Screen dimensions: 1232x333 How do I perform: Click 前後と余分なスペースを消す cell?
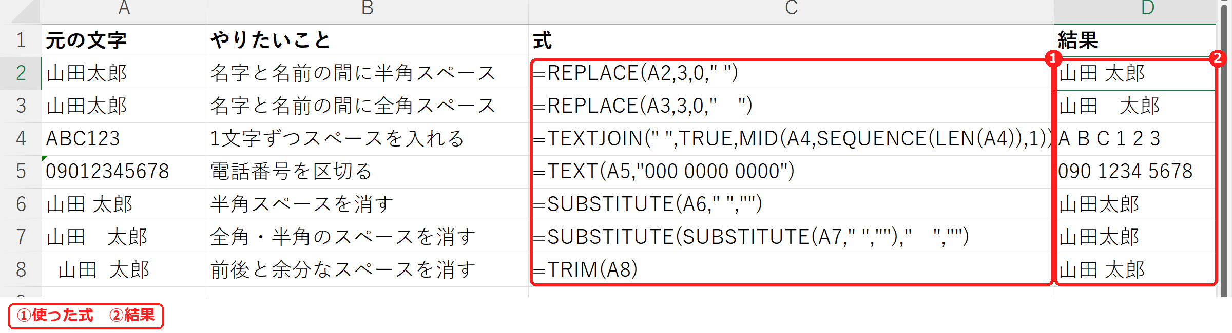point(367,270)
